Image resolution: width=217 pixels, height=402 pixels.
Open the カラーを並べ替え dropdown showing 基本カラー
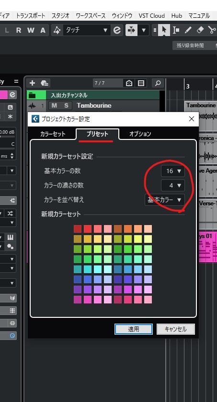[x=165, y=200]
